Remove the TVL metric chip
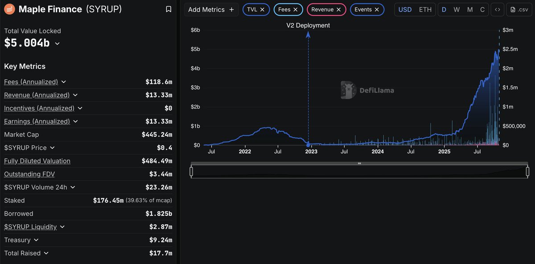The image size is (535, 264). tap(262, 9)
